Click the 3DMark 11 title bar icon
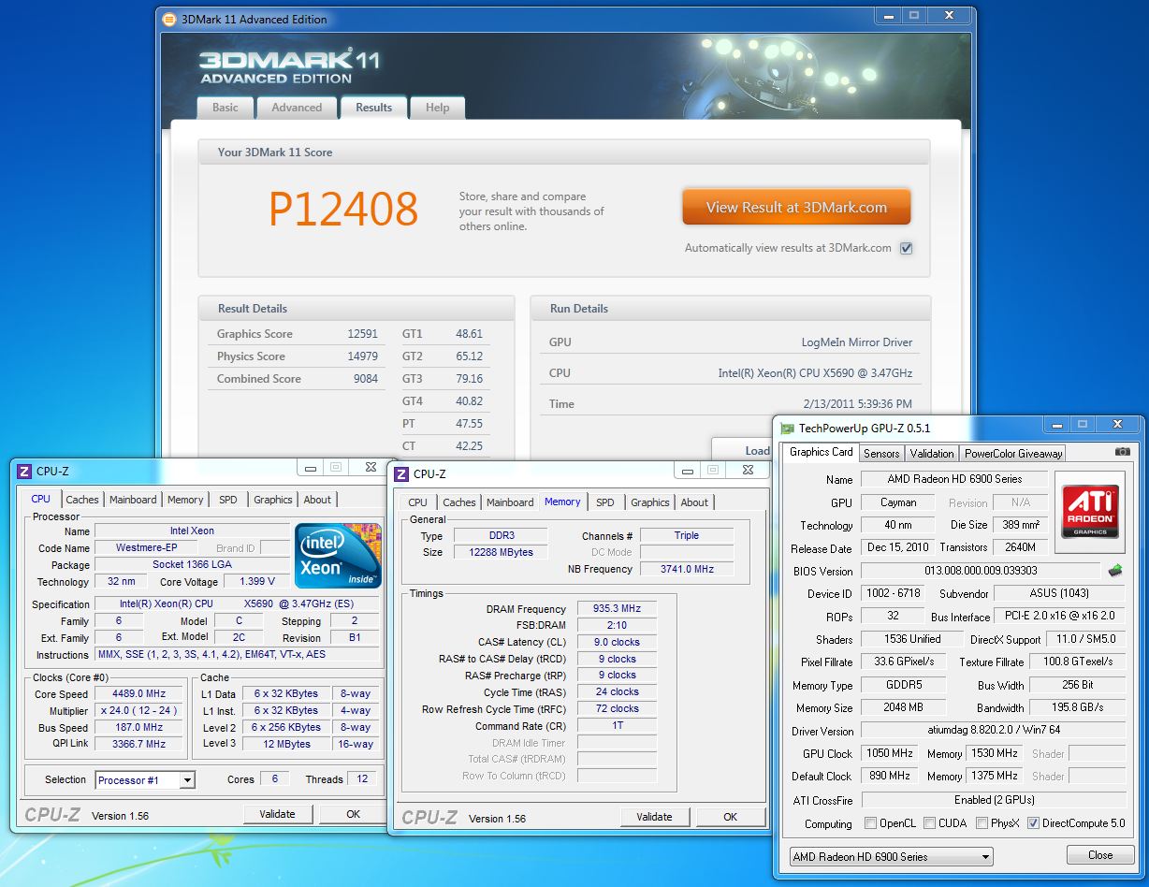Screen dimensions: 1149x887 (x=168, y=19)
